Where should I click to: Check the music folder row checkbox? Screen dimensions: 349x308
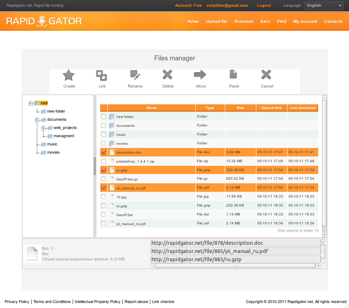point(103,134)
